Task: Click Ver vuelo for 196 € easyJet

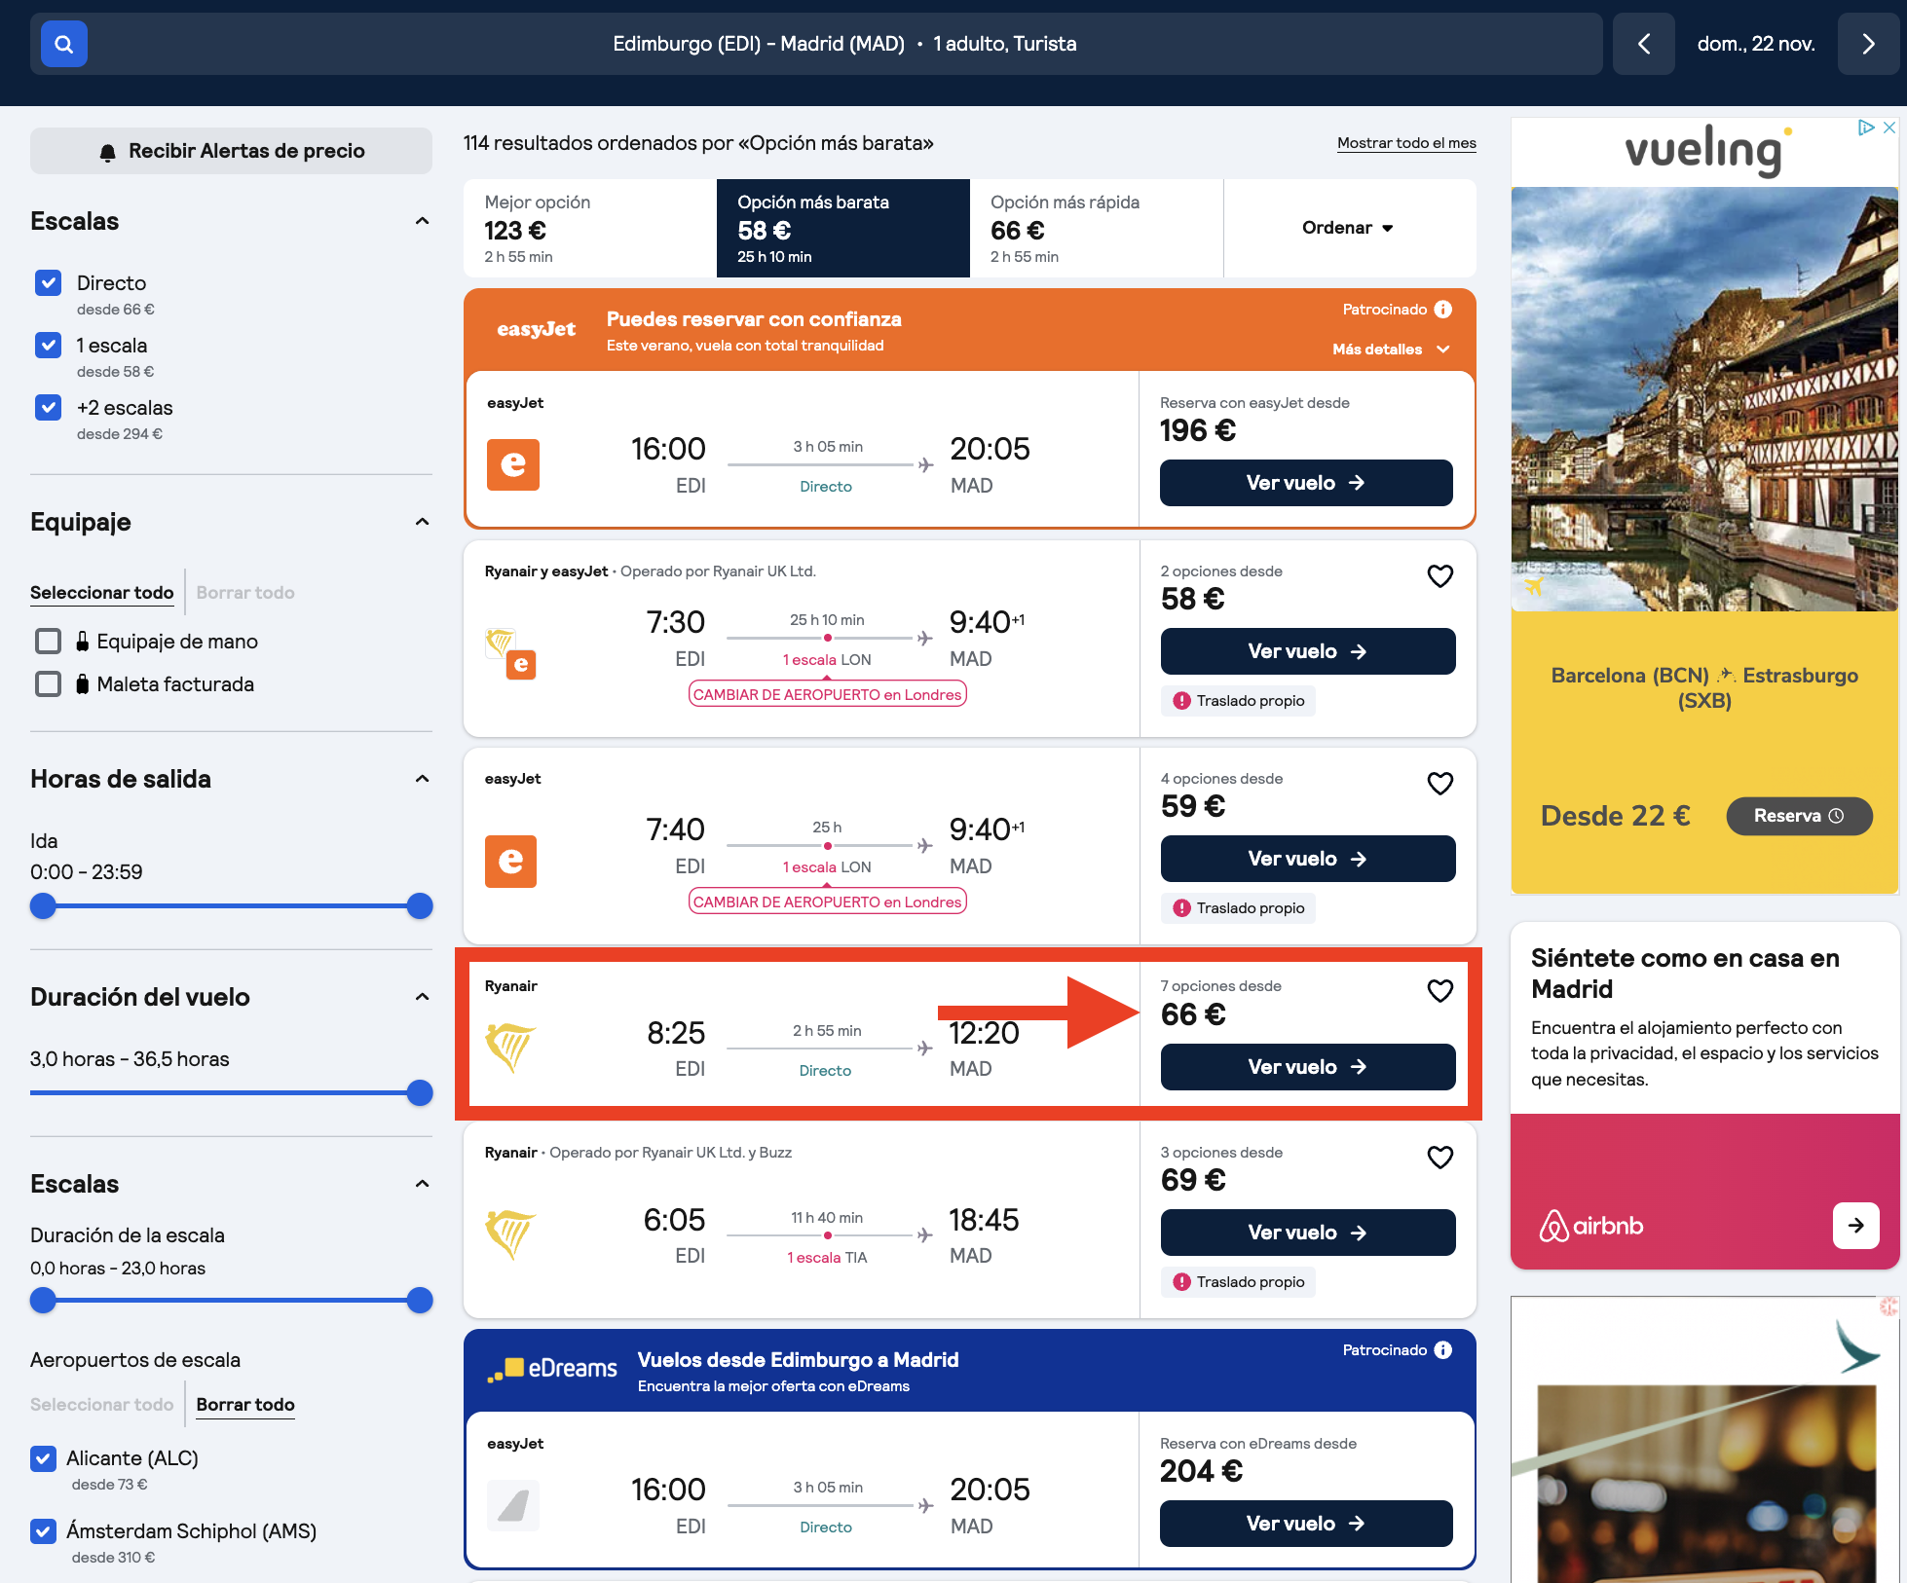Action: (1306, 483)
